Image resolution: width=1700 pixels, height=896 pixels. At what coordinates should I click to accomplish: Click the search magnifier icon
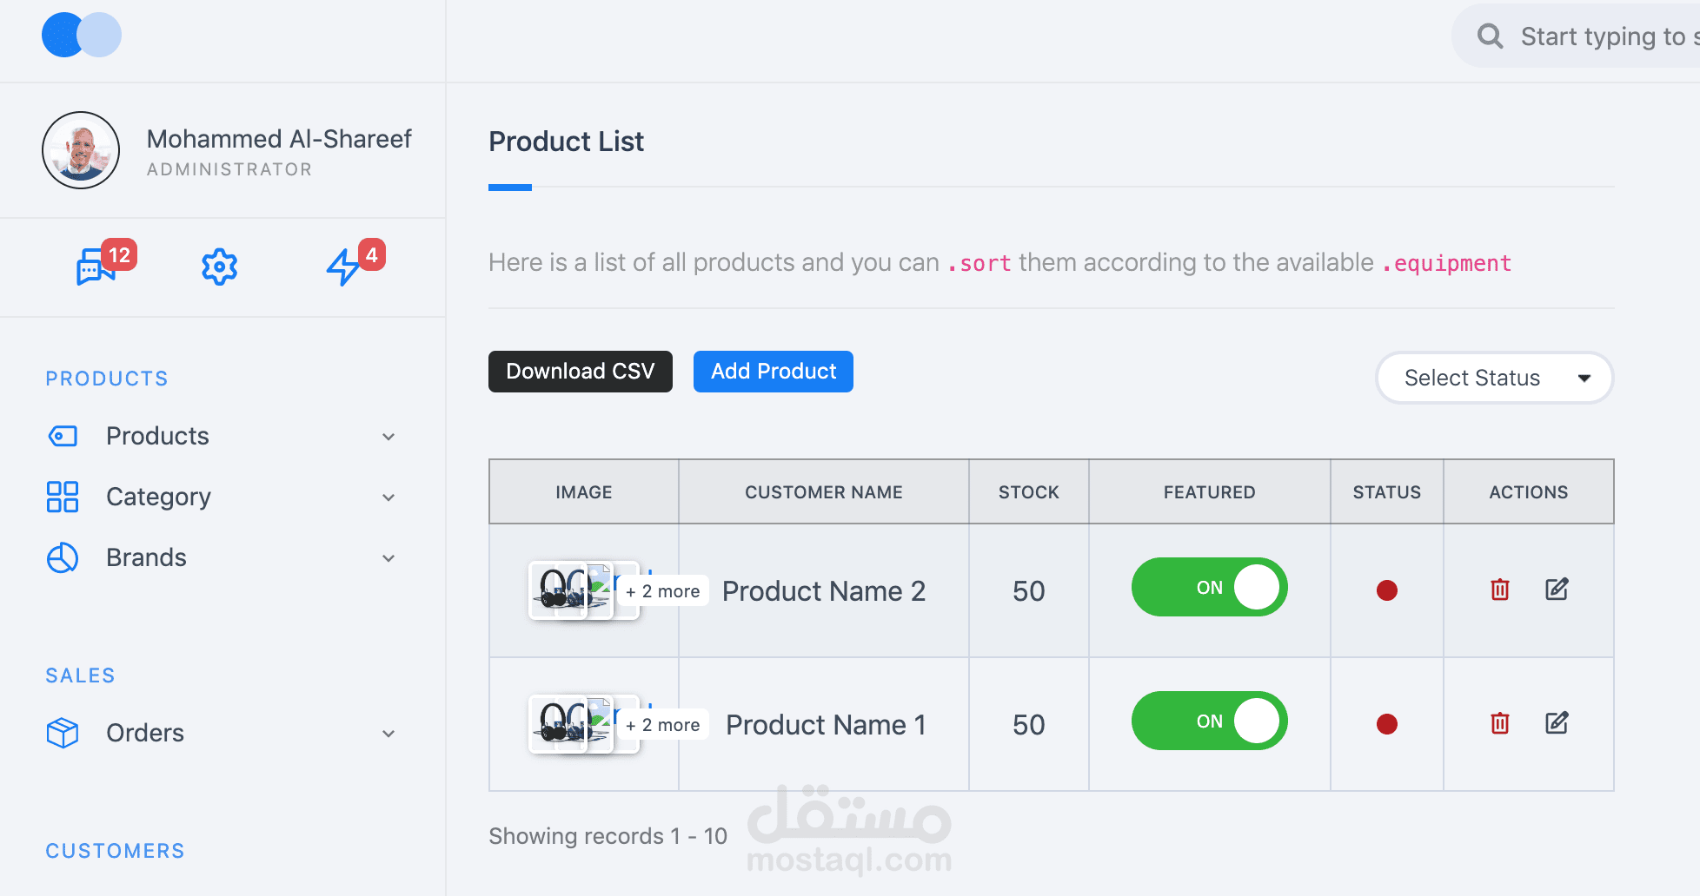[1490, 36]
